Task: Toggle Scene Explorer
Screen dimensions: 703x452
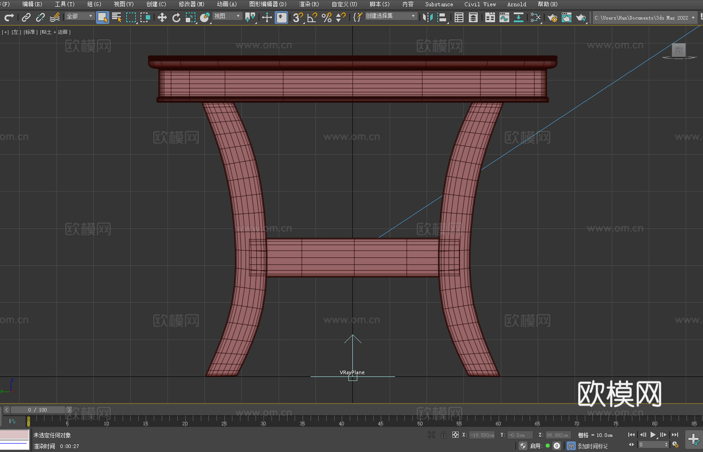Action: click(459, 17)
